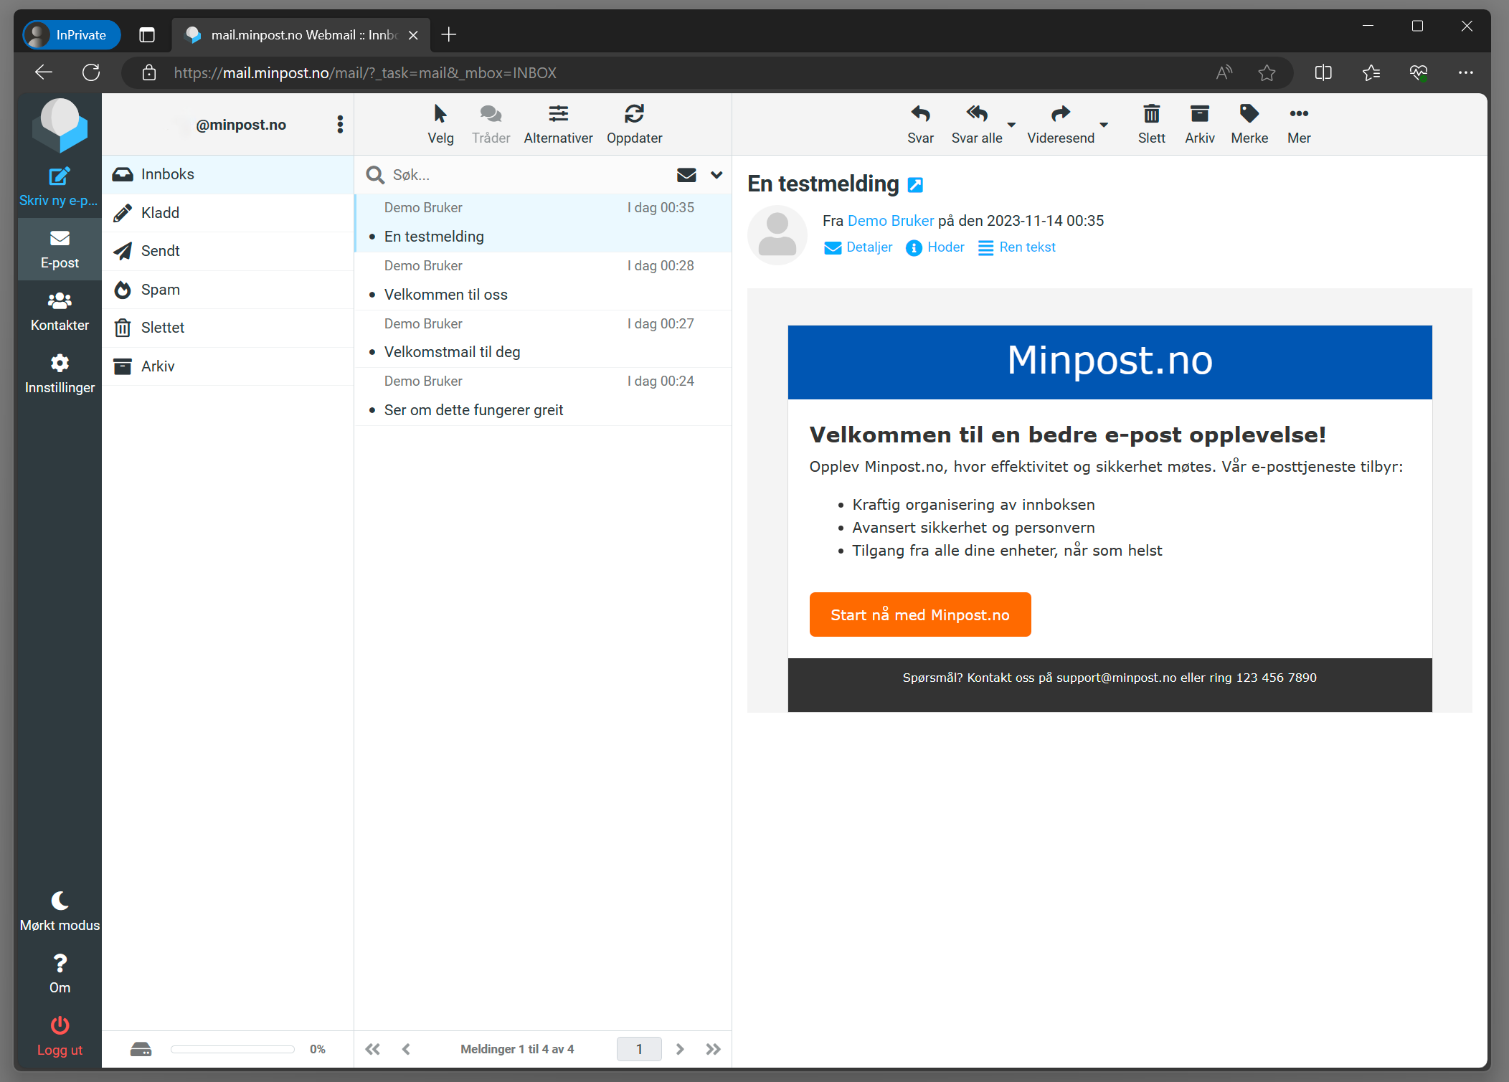Open message in new window icon
This screenshot has height=1082, width=1509.
[915, 185]
